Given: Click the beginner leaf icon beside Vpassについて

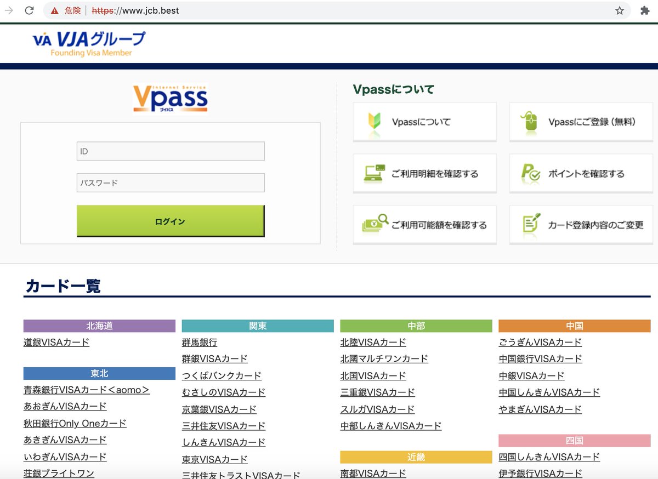Looking at the screenshot, I should pos(375,122).
